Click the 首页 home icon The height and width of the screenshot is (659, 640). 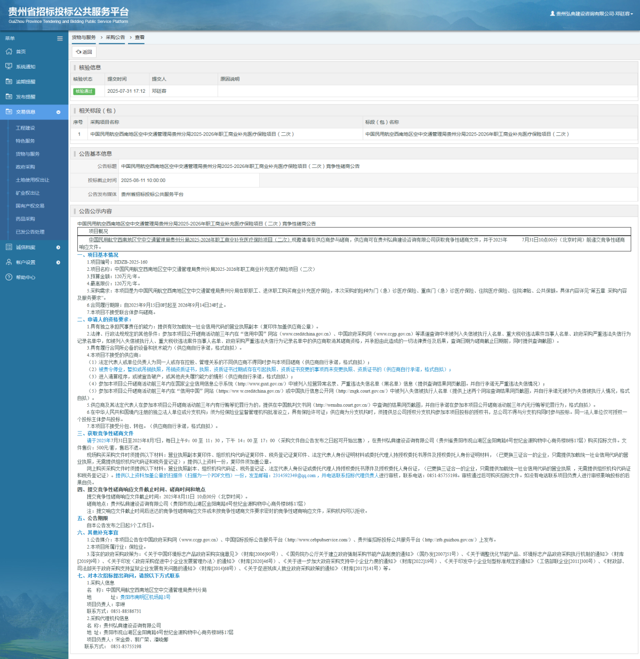[9, 52]
